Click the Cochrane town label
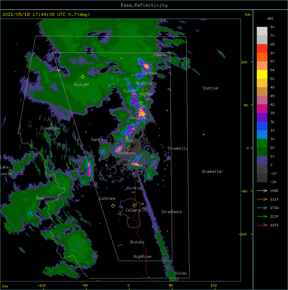This screenshot has height=290, width=288. 107,198
